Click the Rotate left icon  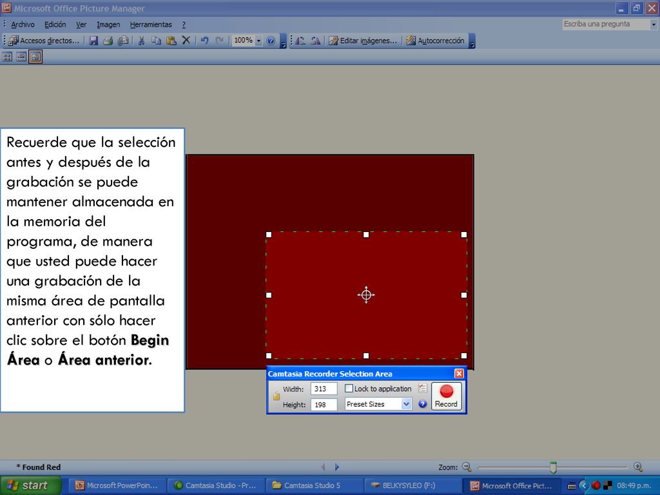(x=300, y=41)
